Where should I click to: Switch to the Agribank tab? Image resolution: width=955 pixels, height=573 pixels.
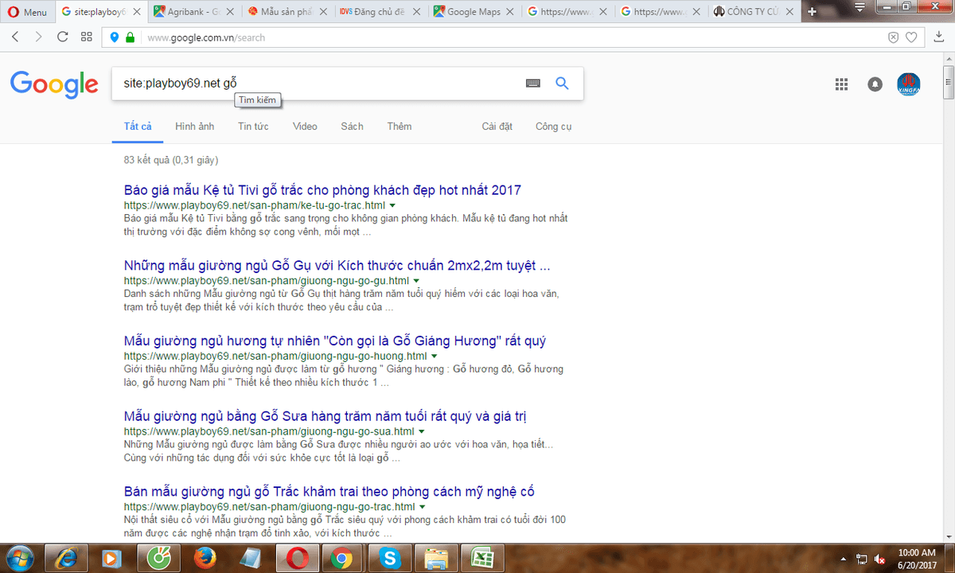point(194,12)
